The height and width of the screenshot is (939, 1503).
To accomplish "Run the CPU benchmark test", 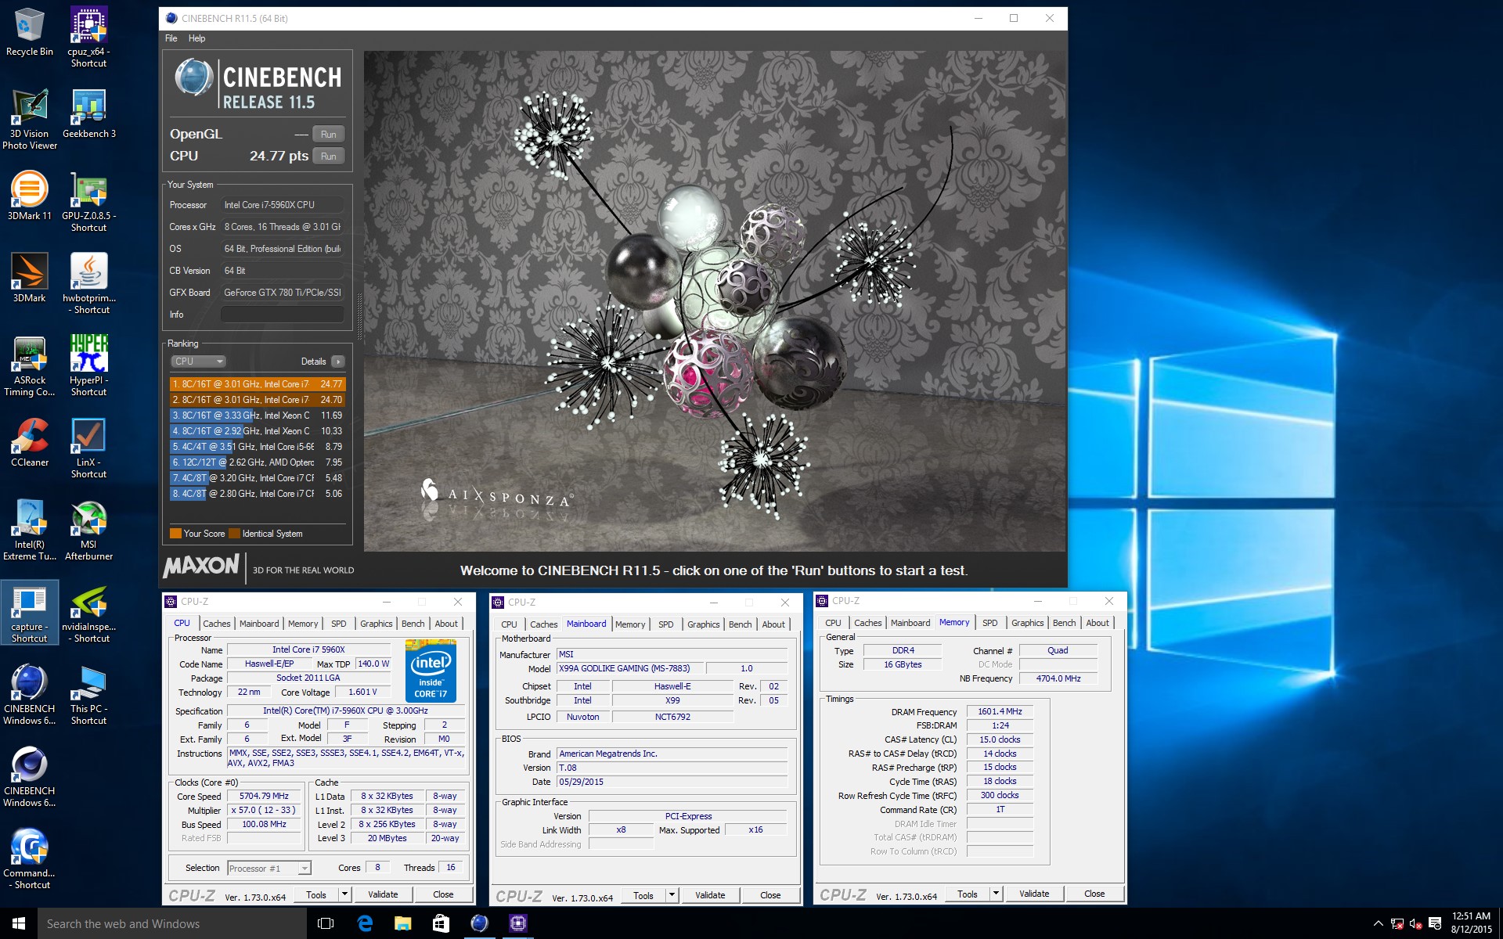I will (329, 156).
